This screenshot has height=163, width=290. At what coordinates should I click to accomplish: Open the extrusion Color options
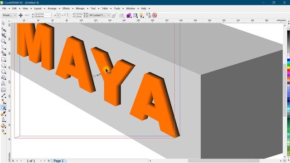(129, 15)
